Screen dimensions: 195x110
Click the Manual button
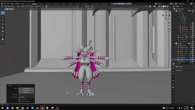128,4
